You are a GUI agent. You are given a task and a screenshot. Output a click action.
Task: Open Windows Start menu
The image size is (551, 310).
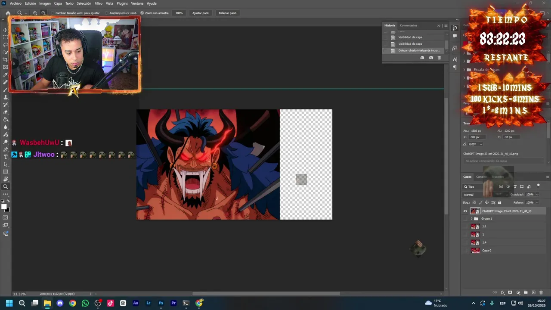[x=9, y=303]
